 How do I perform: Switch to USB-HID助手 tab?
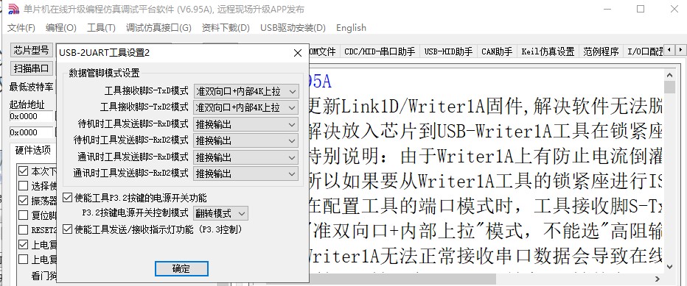448,51
